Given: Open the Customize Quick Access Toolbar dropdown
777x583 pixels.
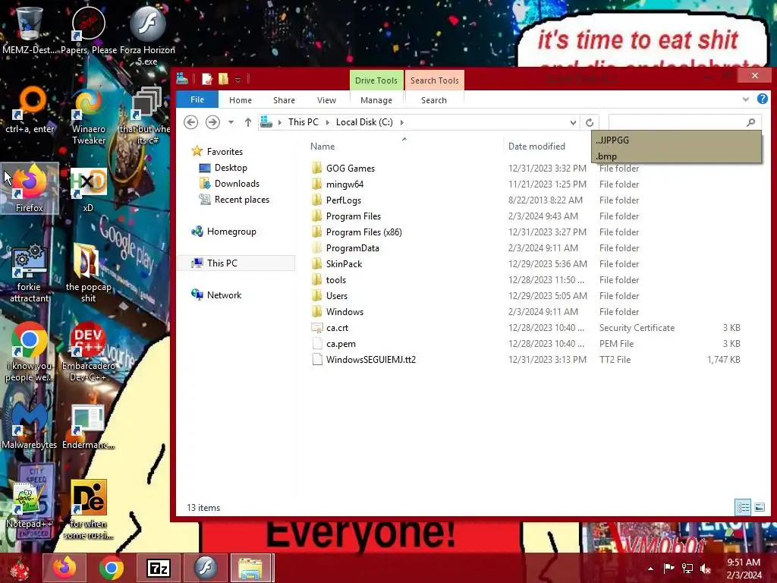Looking at the screenshot, I should point(238,79).
